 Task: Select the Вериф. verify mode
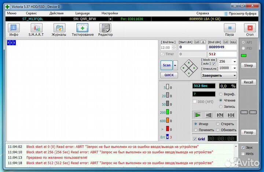tap(221, 94)
